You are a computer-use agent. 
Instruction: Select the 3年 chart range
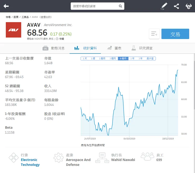140,59
